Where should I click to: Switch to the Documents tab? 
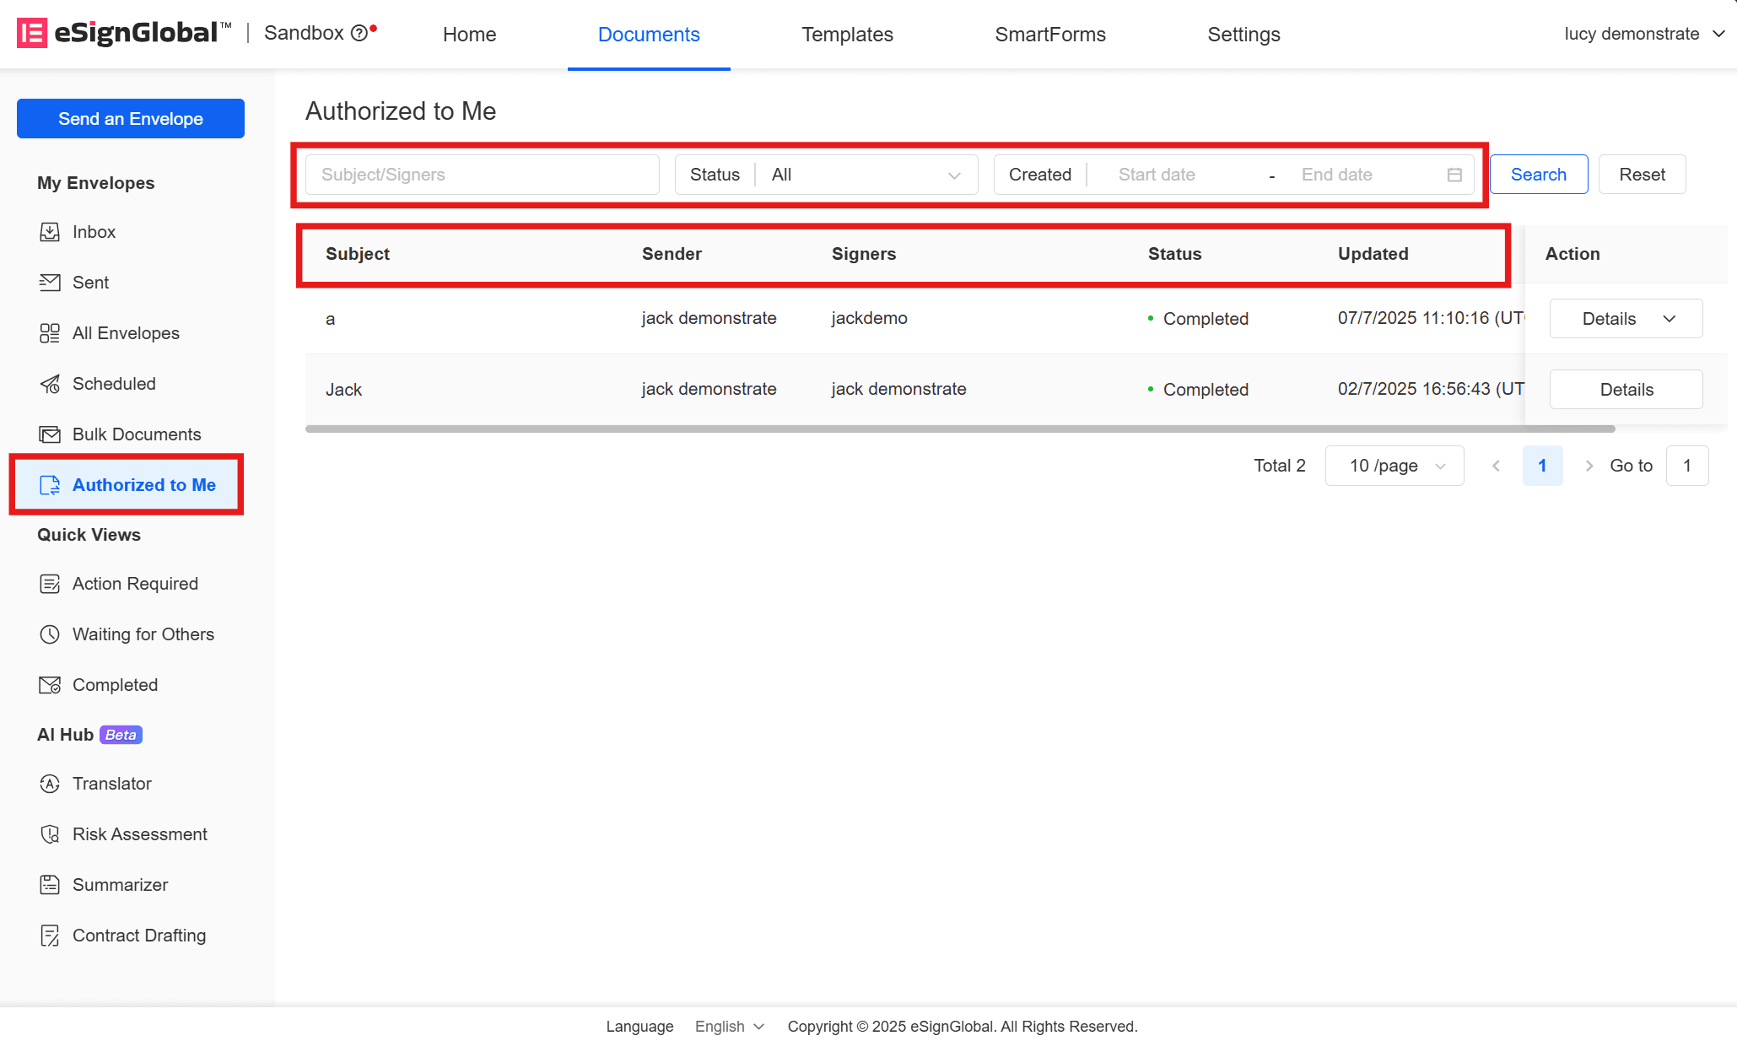649,35
